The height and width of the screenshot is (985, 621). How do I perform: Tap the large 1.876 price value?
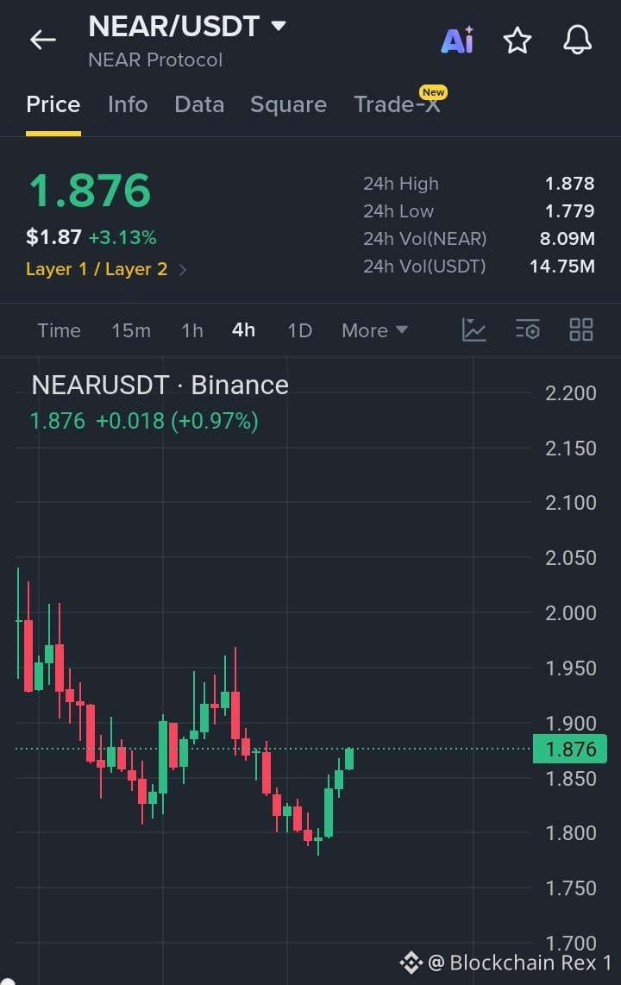pyautogui.click(x=91, y=191)
